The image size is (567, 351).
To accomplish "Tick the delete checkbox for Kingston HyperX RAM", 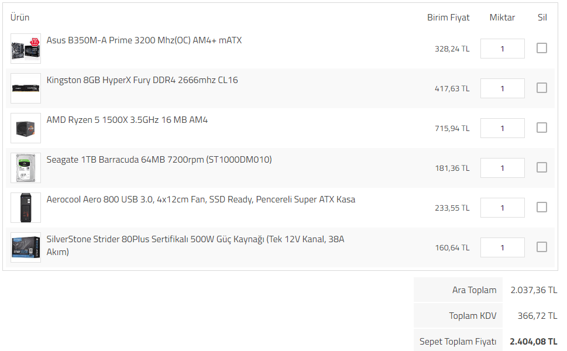I will [542, 88].
